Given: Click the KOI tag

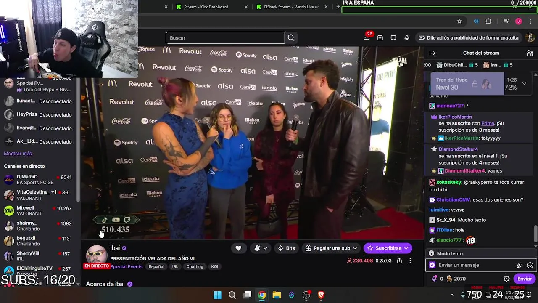Looking at the screenshot, I should coord(215,267).
